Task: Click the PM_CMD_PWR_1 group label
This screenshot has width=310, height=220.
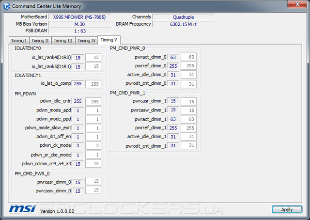Action: [x=127, y=93]
